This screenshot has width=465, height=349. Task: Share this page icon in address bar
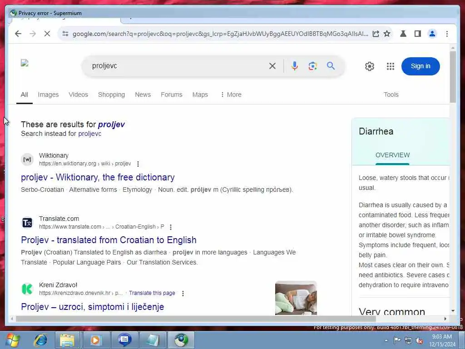[x=376, y=34]
